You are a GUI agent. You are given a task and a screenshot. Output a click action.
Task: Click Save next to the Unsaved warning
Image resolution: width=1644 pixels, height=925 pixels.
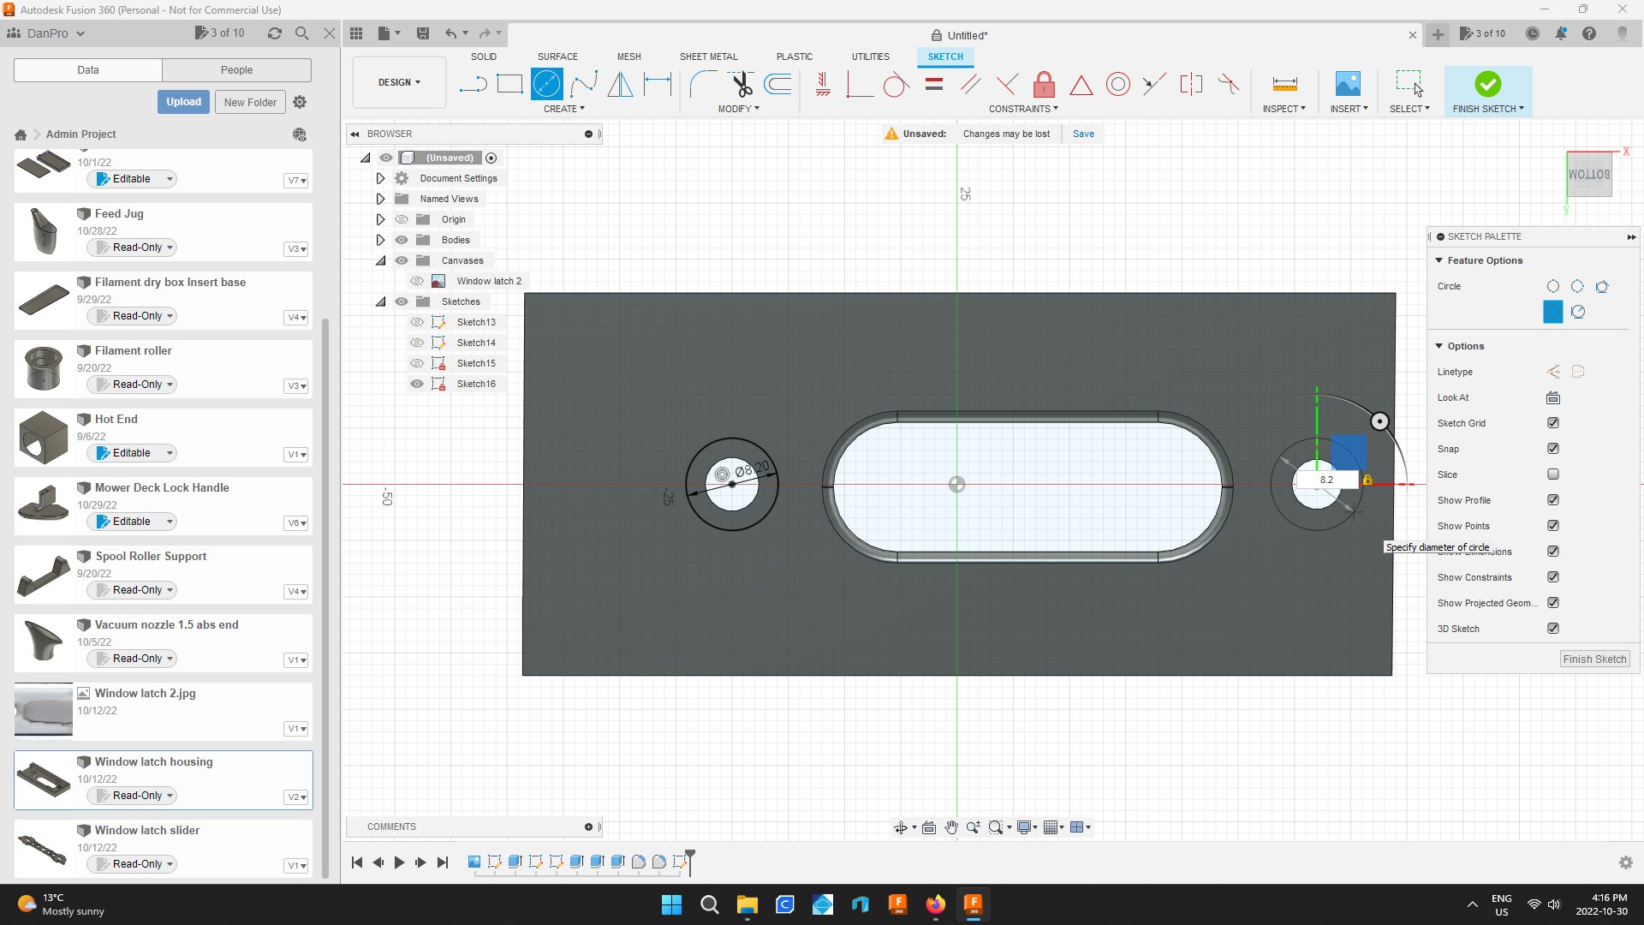[1083, 134]
